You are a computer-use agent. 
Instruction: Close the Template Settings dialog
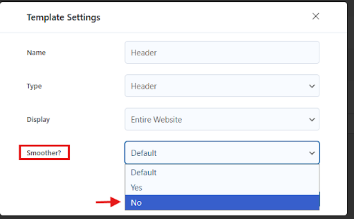pyautogui.click(x=316, y=16)
